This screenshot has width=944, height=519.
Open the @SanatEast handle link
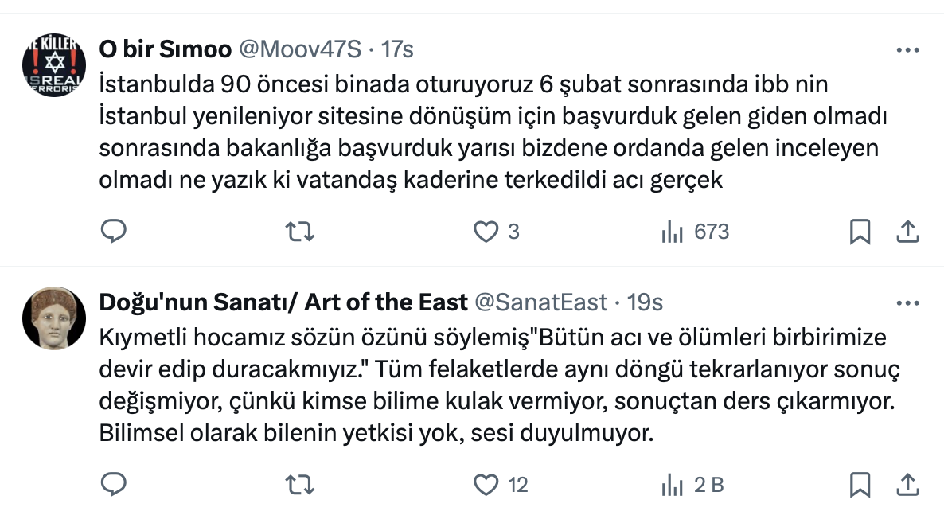pos(541,302)
